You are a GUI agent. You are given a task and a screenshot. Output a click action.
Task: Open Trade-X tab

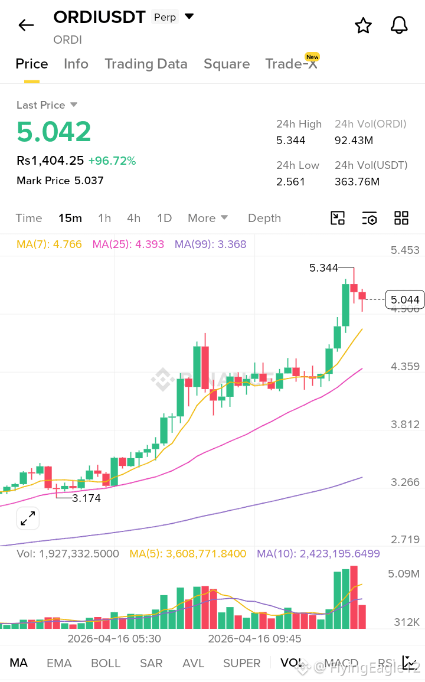coord(292,64)
